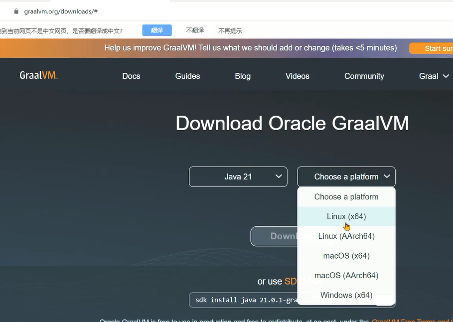The height and width of the screenshot is (322, 453).
Task: Collapse the Choose a platform dropdown
Action: (346, 177)
